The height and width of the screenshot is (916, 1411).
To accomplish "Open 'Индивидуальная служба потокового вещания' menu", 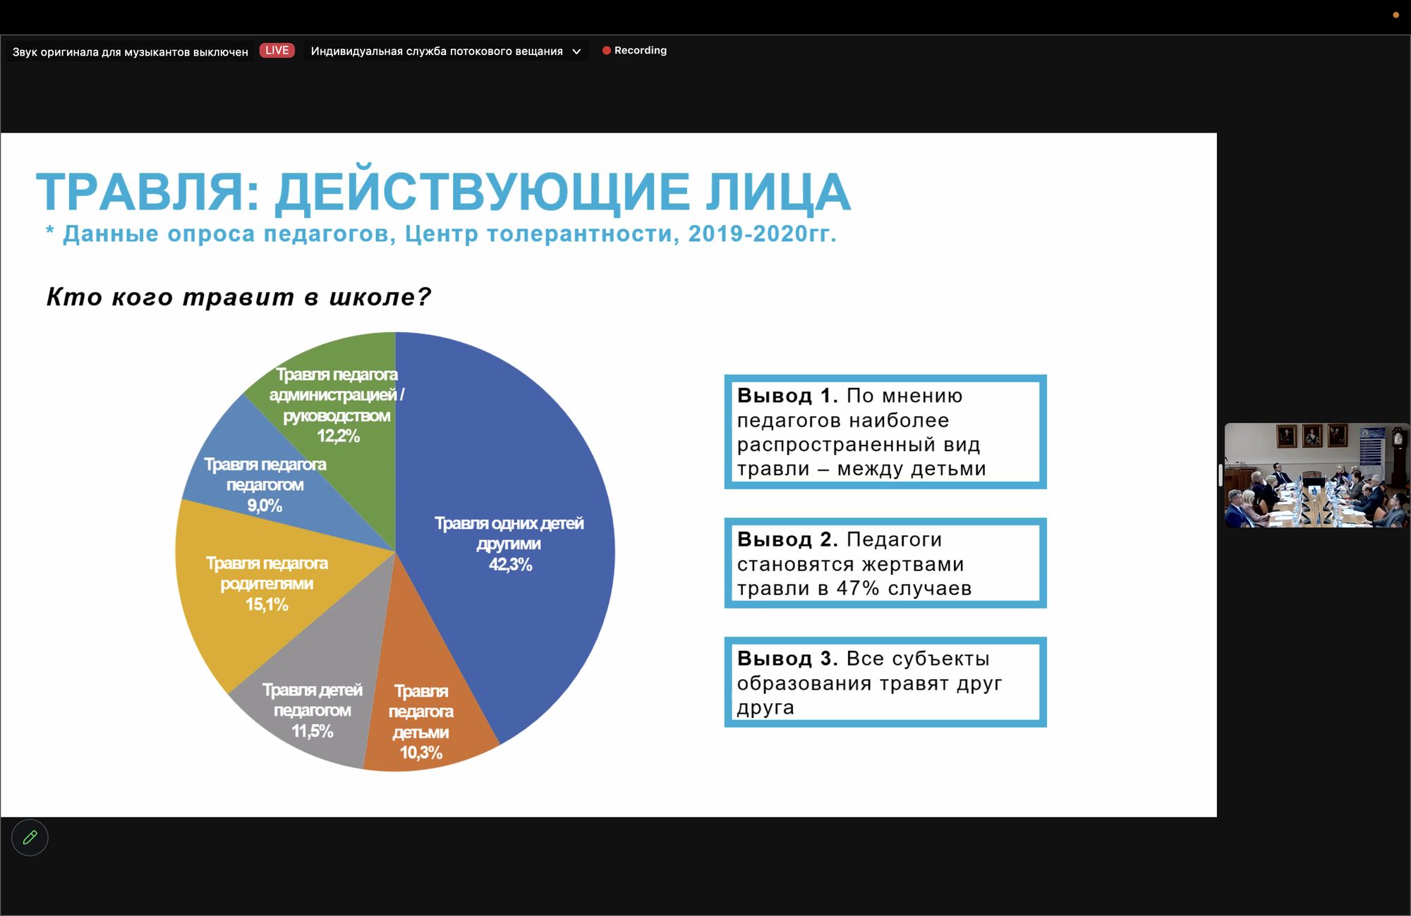I will [x=437, y=51].
